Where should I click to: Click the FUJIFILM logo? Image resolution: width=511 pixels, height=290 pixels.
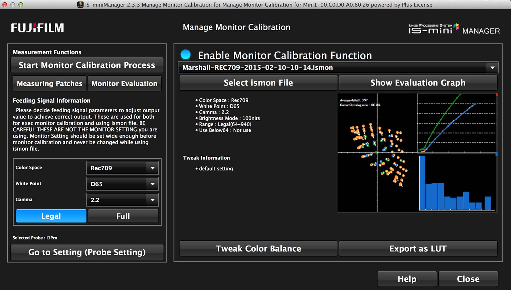click(37, 28)
